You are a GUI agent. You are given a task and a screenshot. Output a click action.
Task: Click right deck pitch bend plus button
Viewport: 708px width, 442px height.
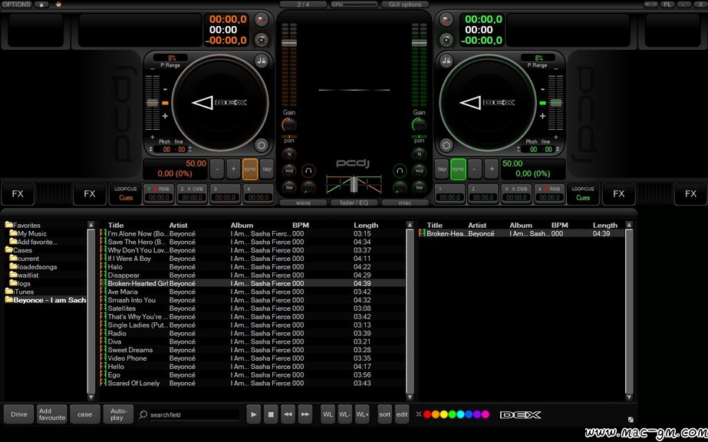tap(491, 170)
